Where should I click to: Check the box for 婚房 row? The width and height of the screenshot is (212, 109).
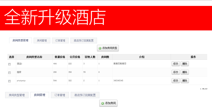coord(9,73)
